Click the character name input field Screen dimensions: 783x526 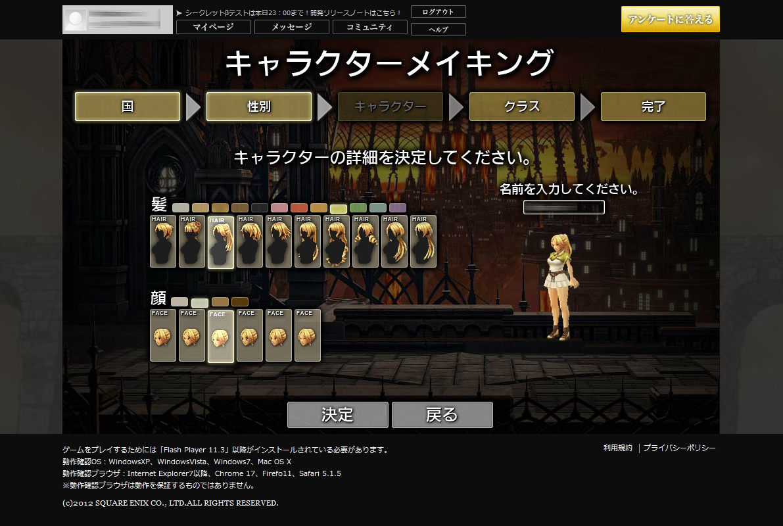(x=564, y=207)
